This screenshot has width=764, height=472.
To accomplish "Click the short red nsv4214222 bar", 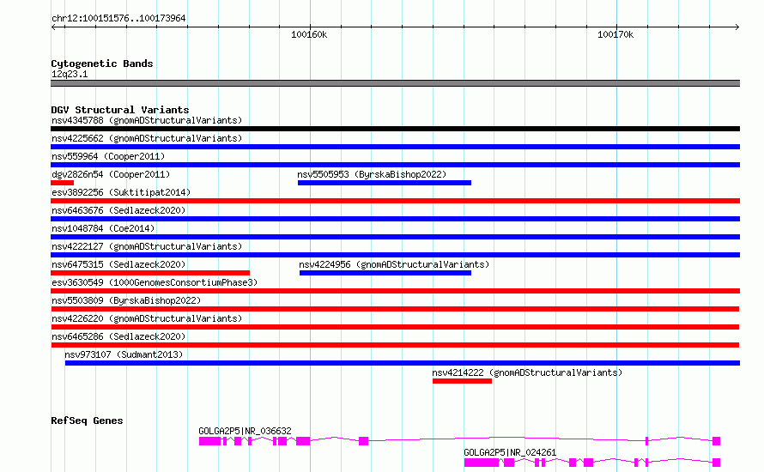I will tap(462, 381).
